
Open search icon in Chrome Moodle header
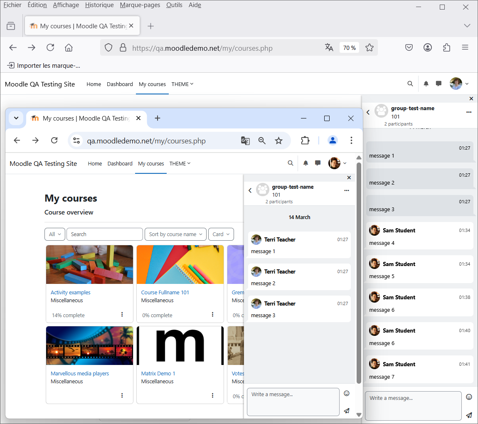coord(291,163)
